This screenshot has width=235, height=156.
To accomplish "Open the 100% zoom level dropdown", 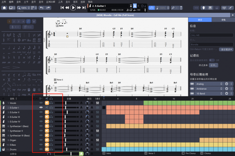I will click(25, 8).
